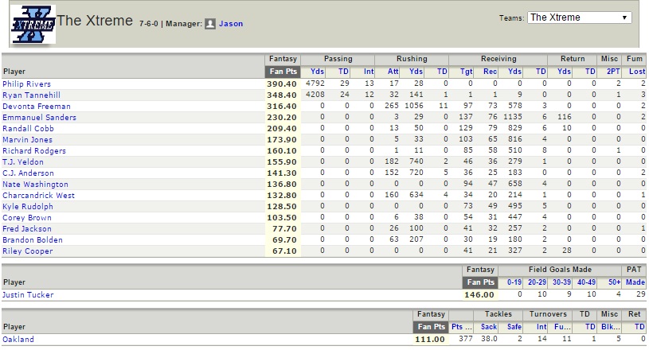649x350 pixels.
Task: Click Oakland's 111.00 fantasy points
Action: tap(430, 339)
